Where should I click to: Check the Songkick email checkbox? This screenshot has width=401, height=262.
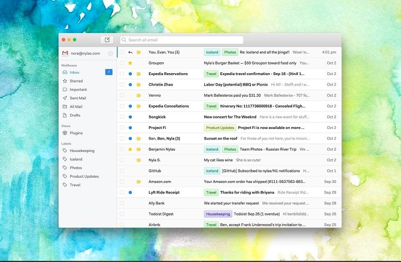122,117
